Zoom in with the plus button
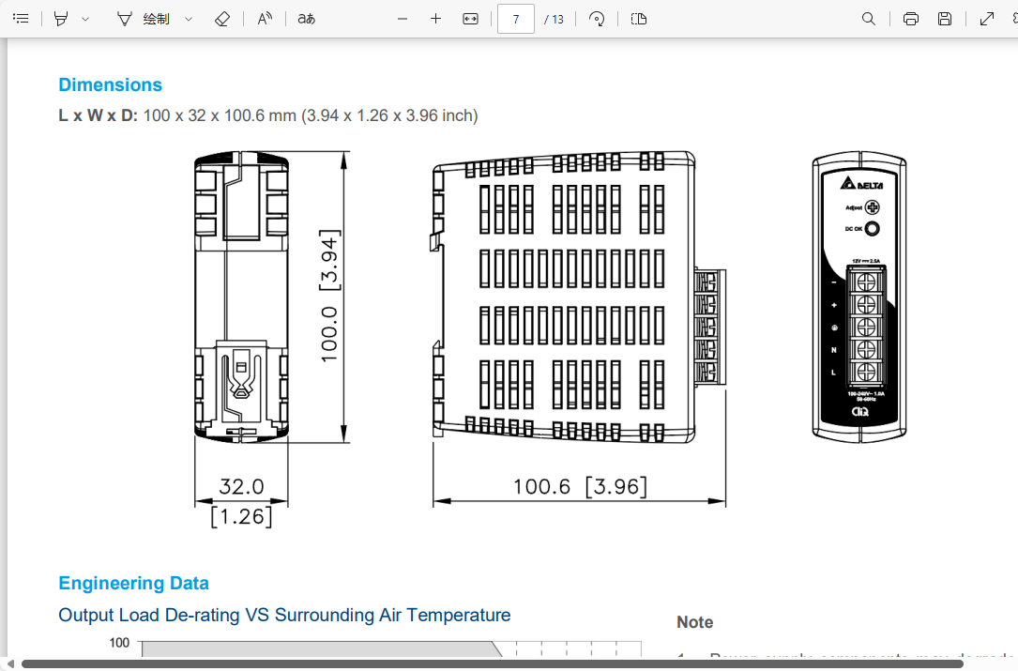Image resolution: width=1018 pixels, height=671 pixels. click(435, 19)
